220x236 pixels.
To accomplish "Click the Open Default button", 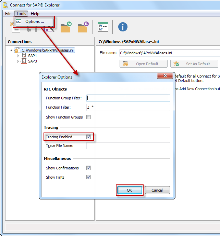I will 144,64.
